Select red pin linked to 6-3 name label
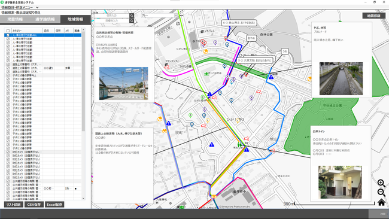 point(226,38)
